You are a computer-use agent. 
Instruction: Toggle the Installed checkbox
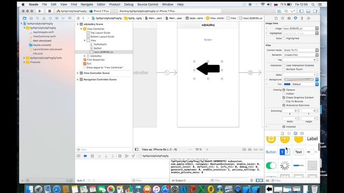pyautogui.click(x=284, y=127)
